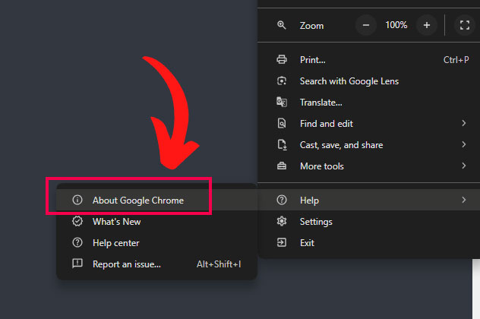
Task: Click the Google Lens icon
Action: (282, 81)
